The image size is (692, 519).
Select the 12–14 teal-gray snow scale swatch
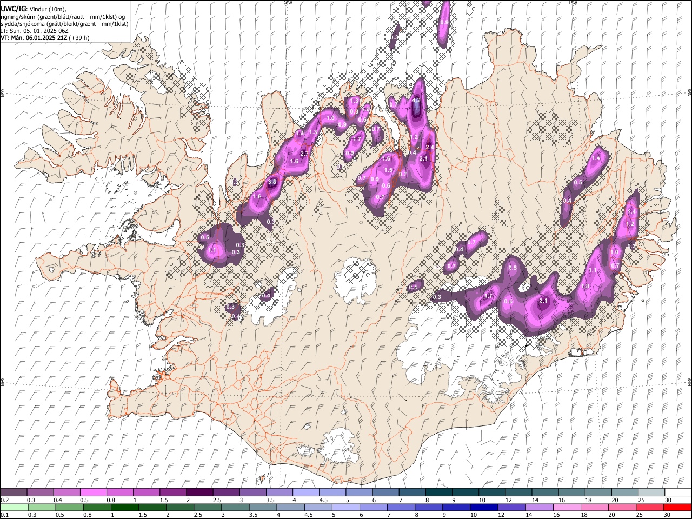click(x=518, y=492)
